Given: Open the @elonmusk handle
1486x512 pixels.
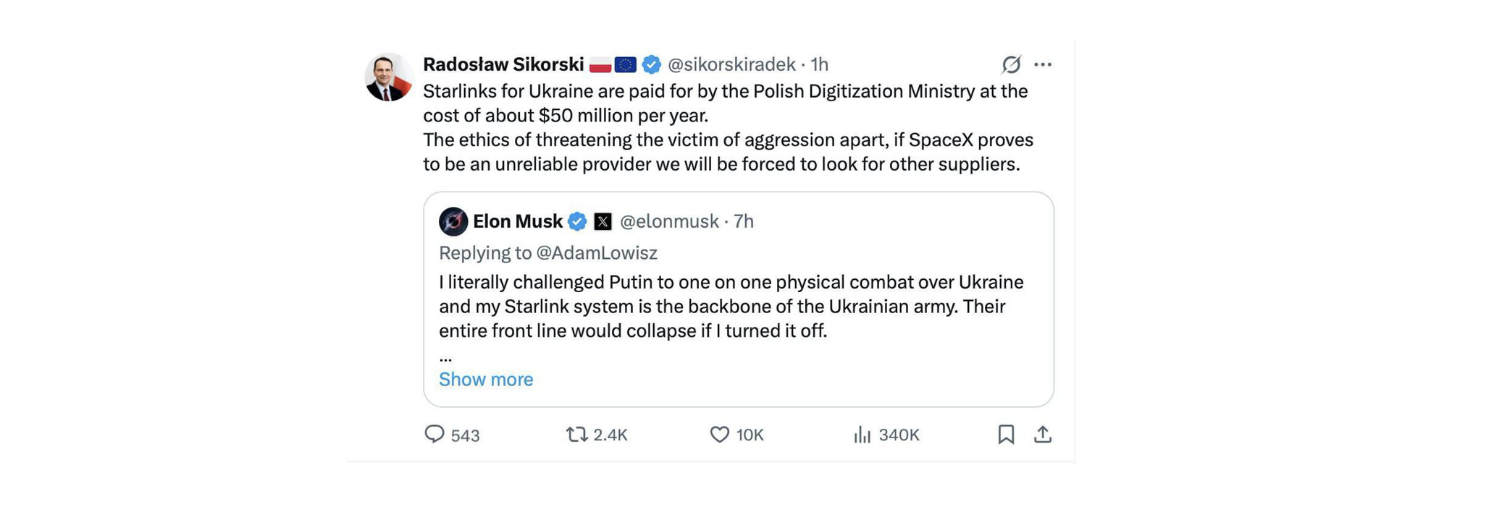Looking at the screenshot, I should 669,221.
